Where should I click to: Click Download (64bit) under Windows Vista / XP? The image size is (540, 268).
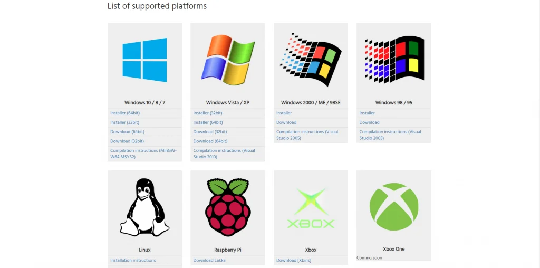coord(210,141)
